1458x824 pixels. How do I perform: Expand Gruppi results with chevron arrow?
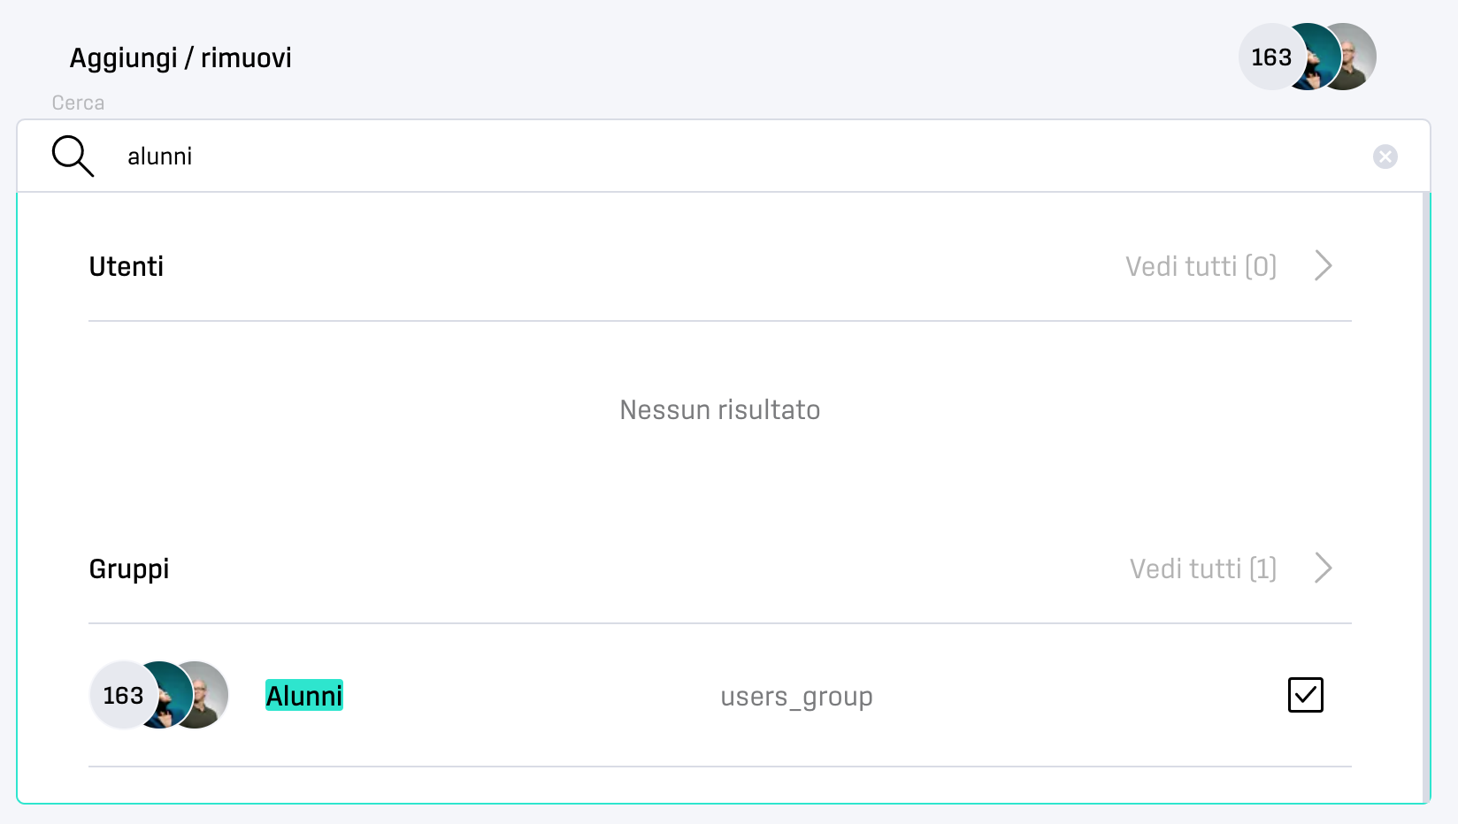(1324, 568)
